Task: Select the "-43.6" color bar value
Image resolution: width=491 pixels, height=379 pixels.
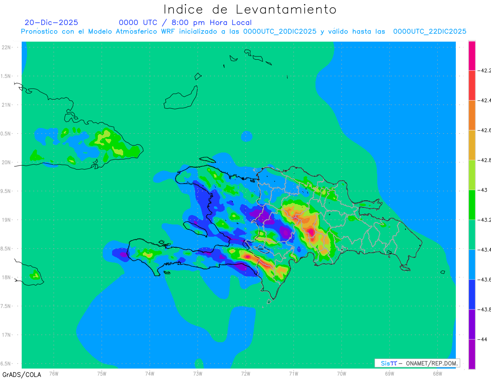Action: pos(484,279)
